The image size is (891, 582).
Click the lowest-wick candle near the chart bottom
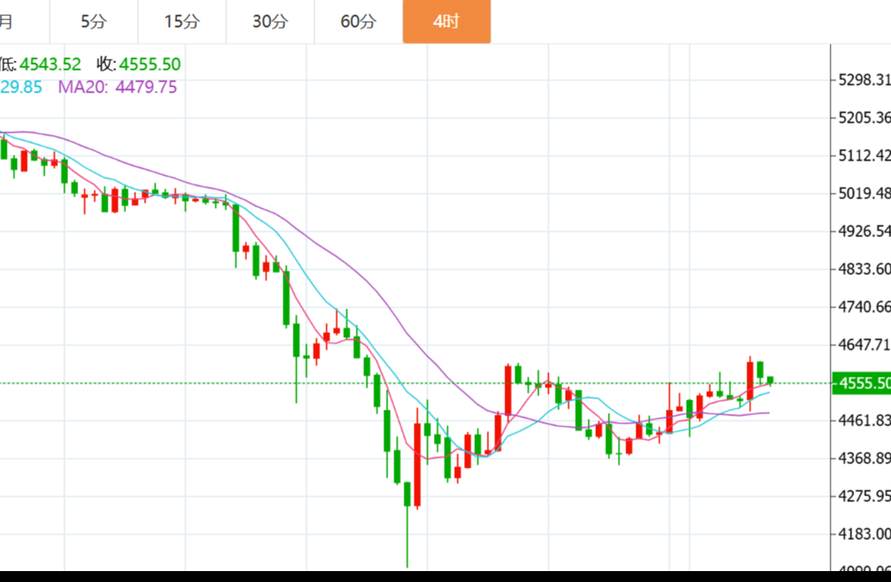[408, 495]
